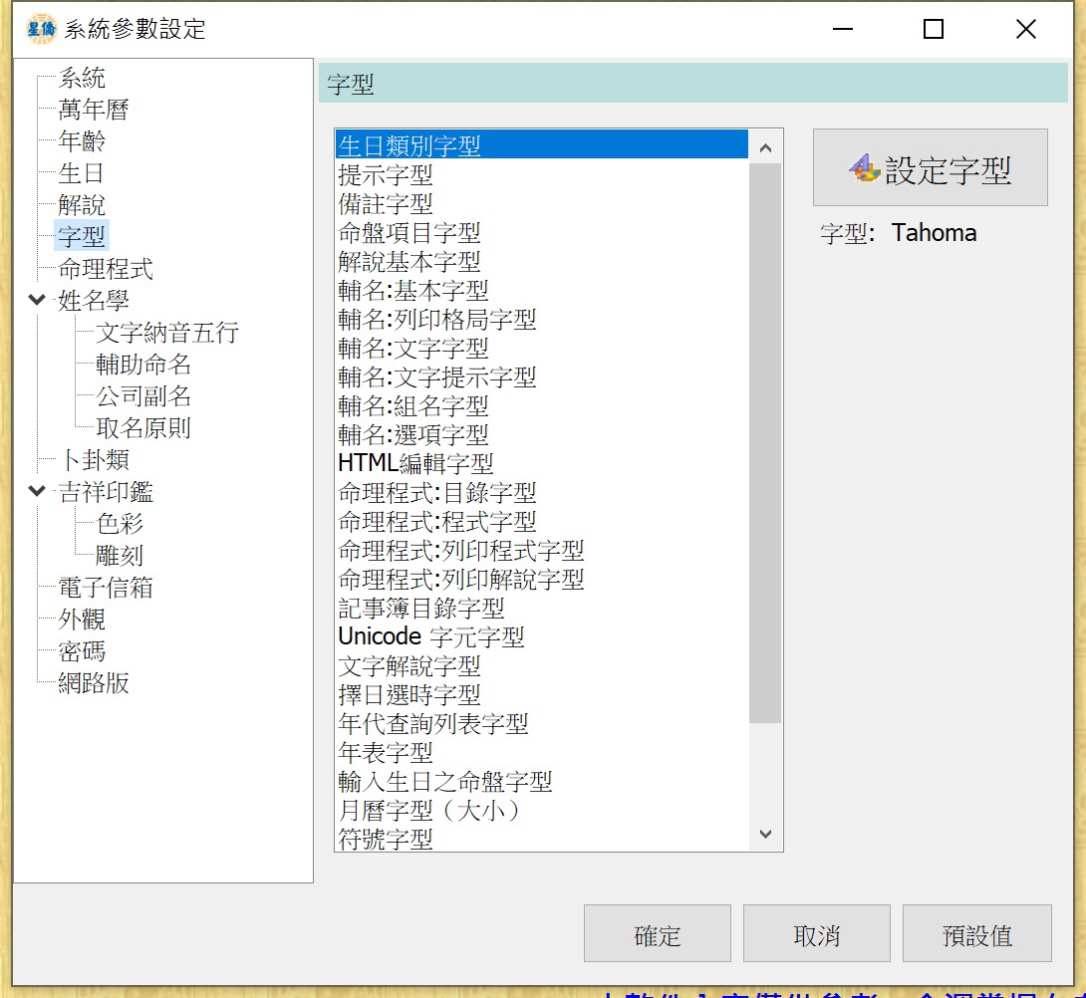Image resolution: width=1086 pixels, height=998 pixels.
Task: Click the 設定字型 font button
Action: pyautogui.click(x=930, y=168)
